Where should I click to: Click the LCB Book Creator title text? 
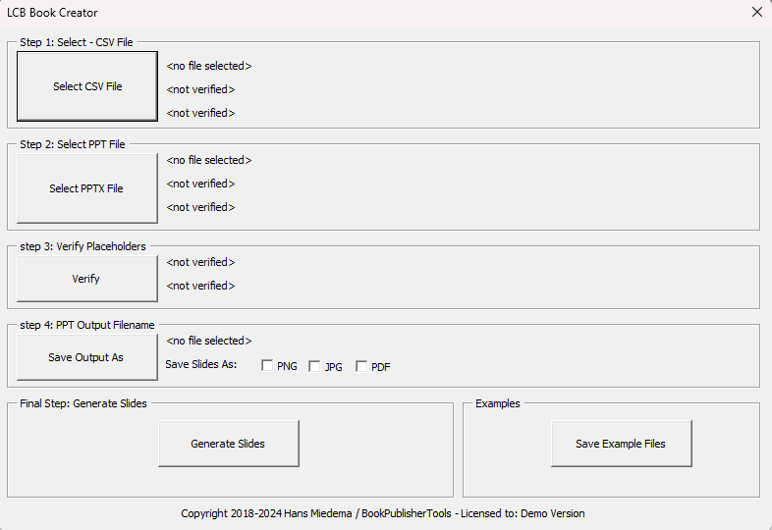point(52,13)
